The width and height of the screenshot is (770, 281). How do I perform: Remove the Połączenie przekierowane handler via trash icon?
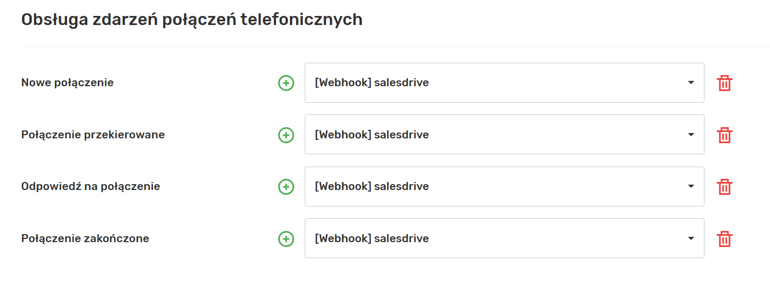724,135
